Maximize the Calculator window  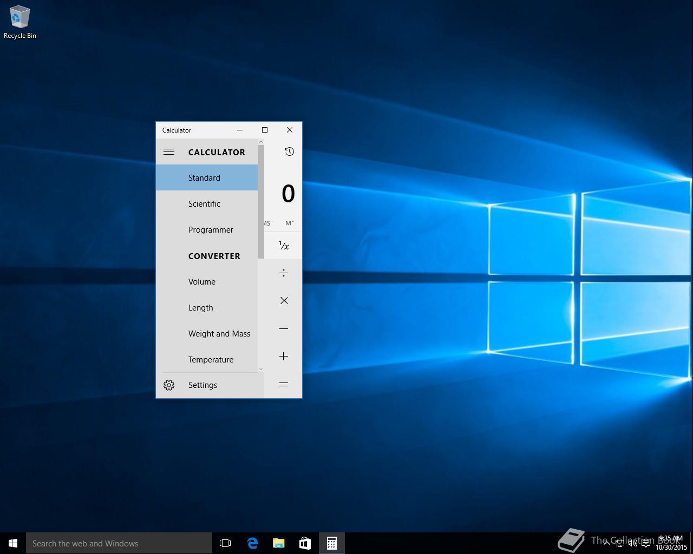tap(265, 130)
